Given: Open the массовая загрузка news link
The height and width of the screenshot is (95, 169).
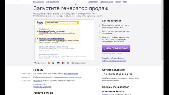Looking at the screenshot, I should [x=71, y=74].
